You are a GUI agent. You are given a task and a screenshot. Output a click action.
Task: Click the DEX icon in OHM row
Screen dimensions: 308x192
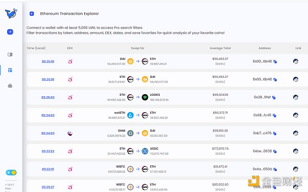coord(70,133)
